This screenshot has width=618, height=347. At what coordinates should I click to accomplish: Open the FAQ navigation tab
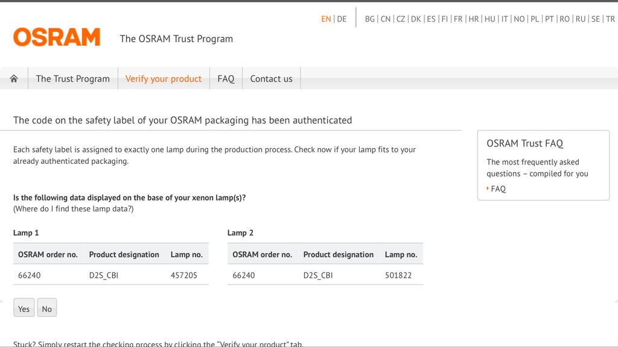pyautogui.click(x=226, y=79)
